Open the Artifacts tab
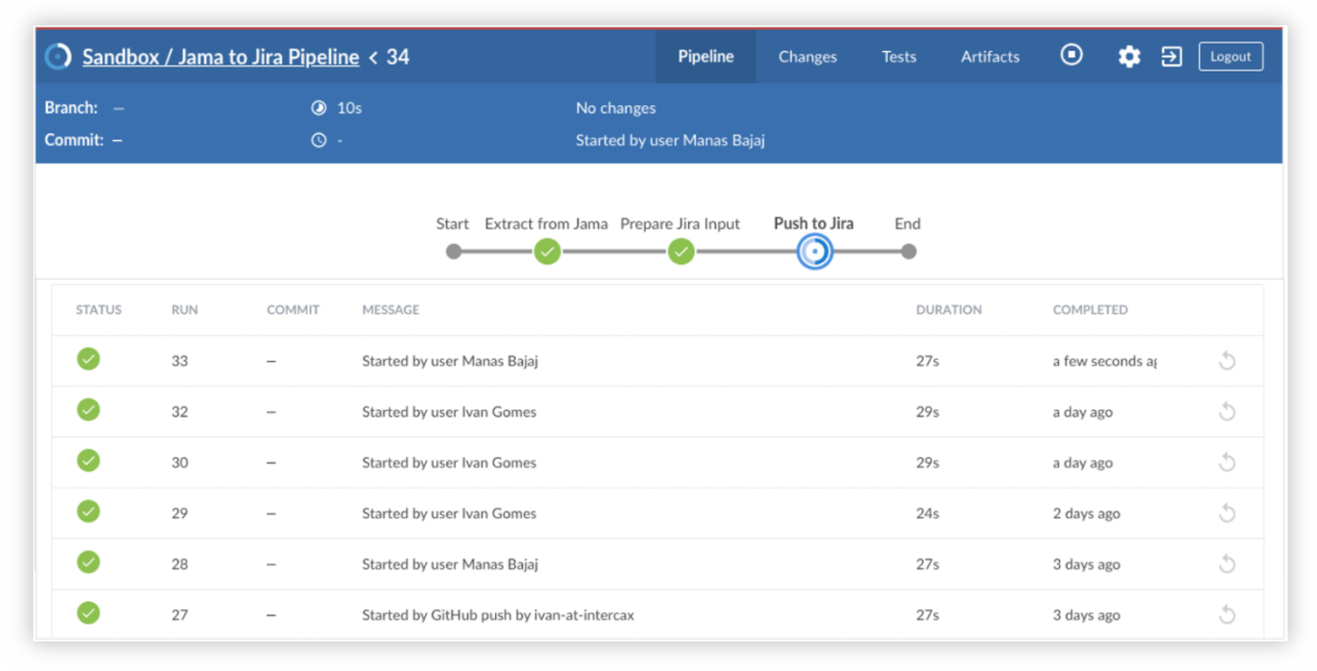This screenshot has width=1317, height=671. pos(989,56)
